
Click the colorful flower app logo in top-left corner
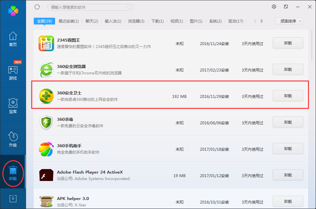pos(13,11)
